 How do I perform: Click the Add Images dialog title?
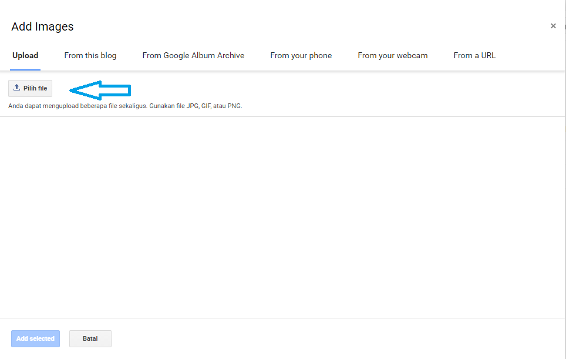click(42, 26)
